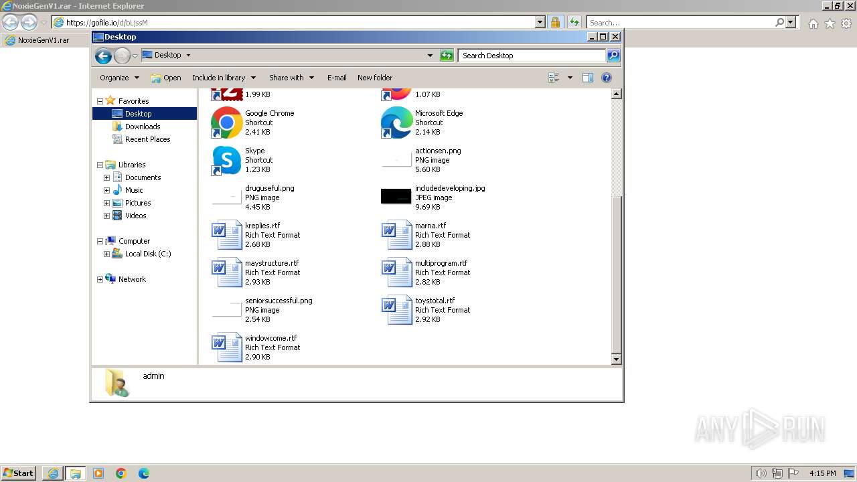Open the Google Chrome shortcut icon
The width and height of the screenshot is (857, 482).
click(x=226, y=123)
